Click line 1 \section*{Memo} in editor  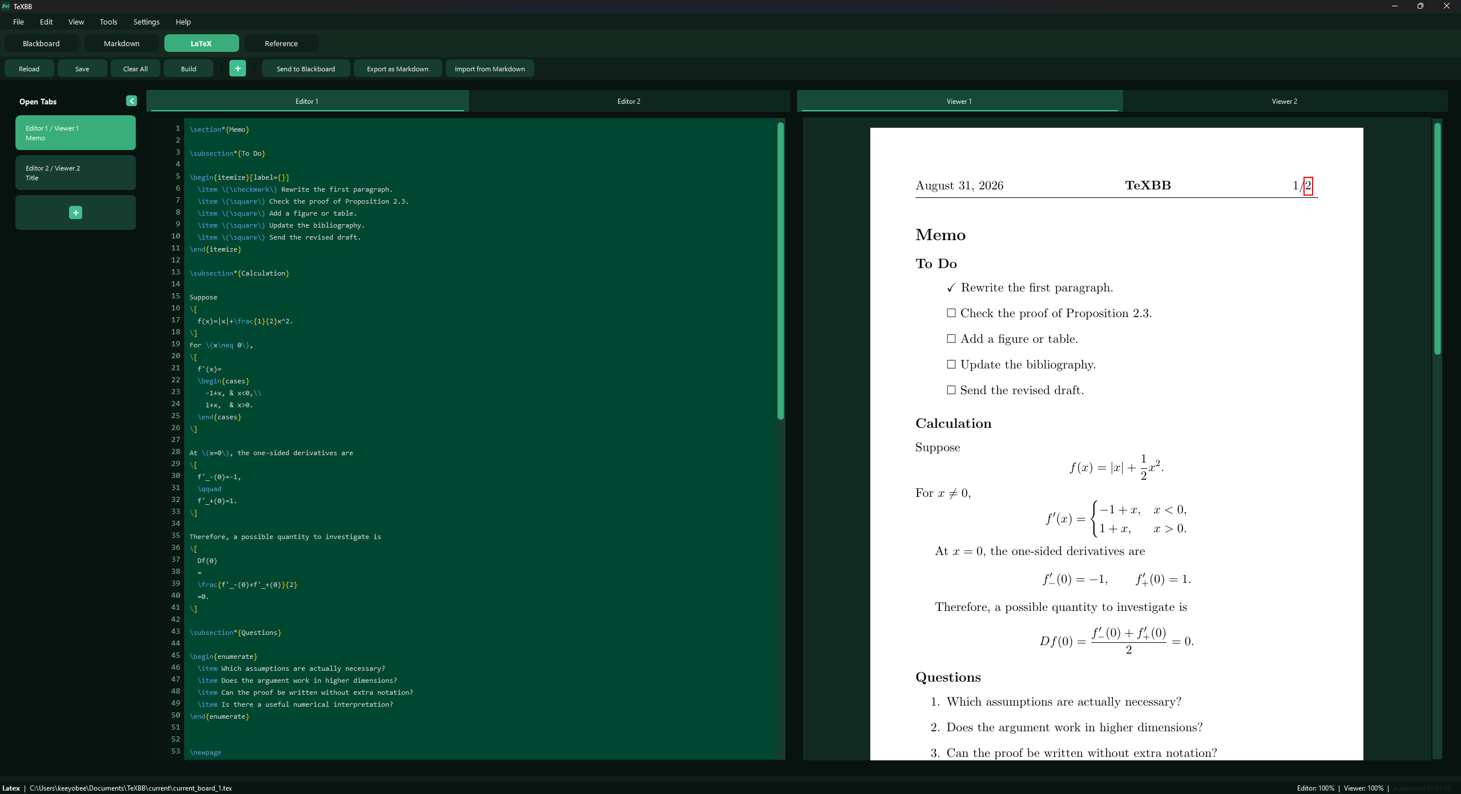click(x=220, y=129)
